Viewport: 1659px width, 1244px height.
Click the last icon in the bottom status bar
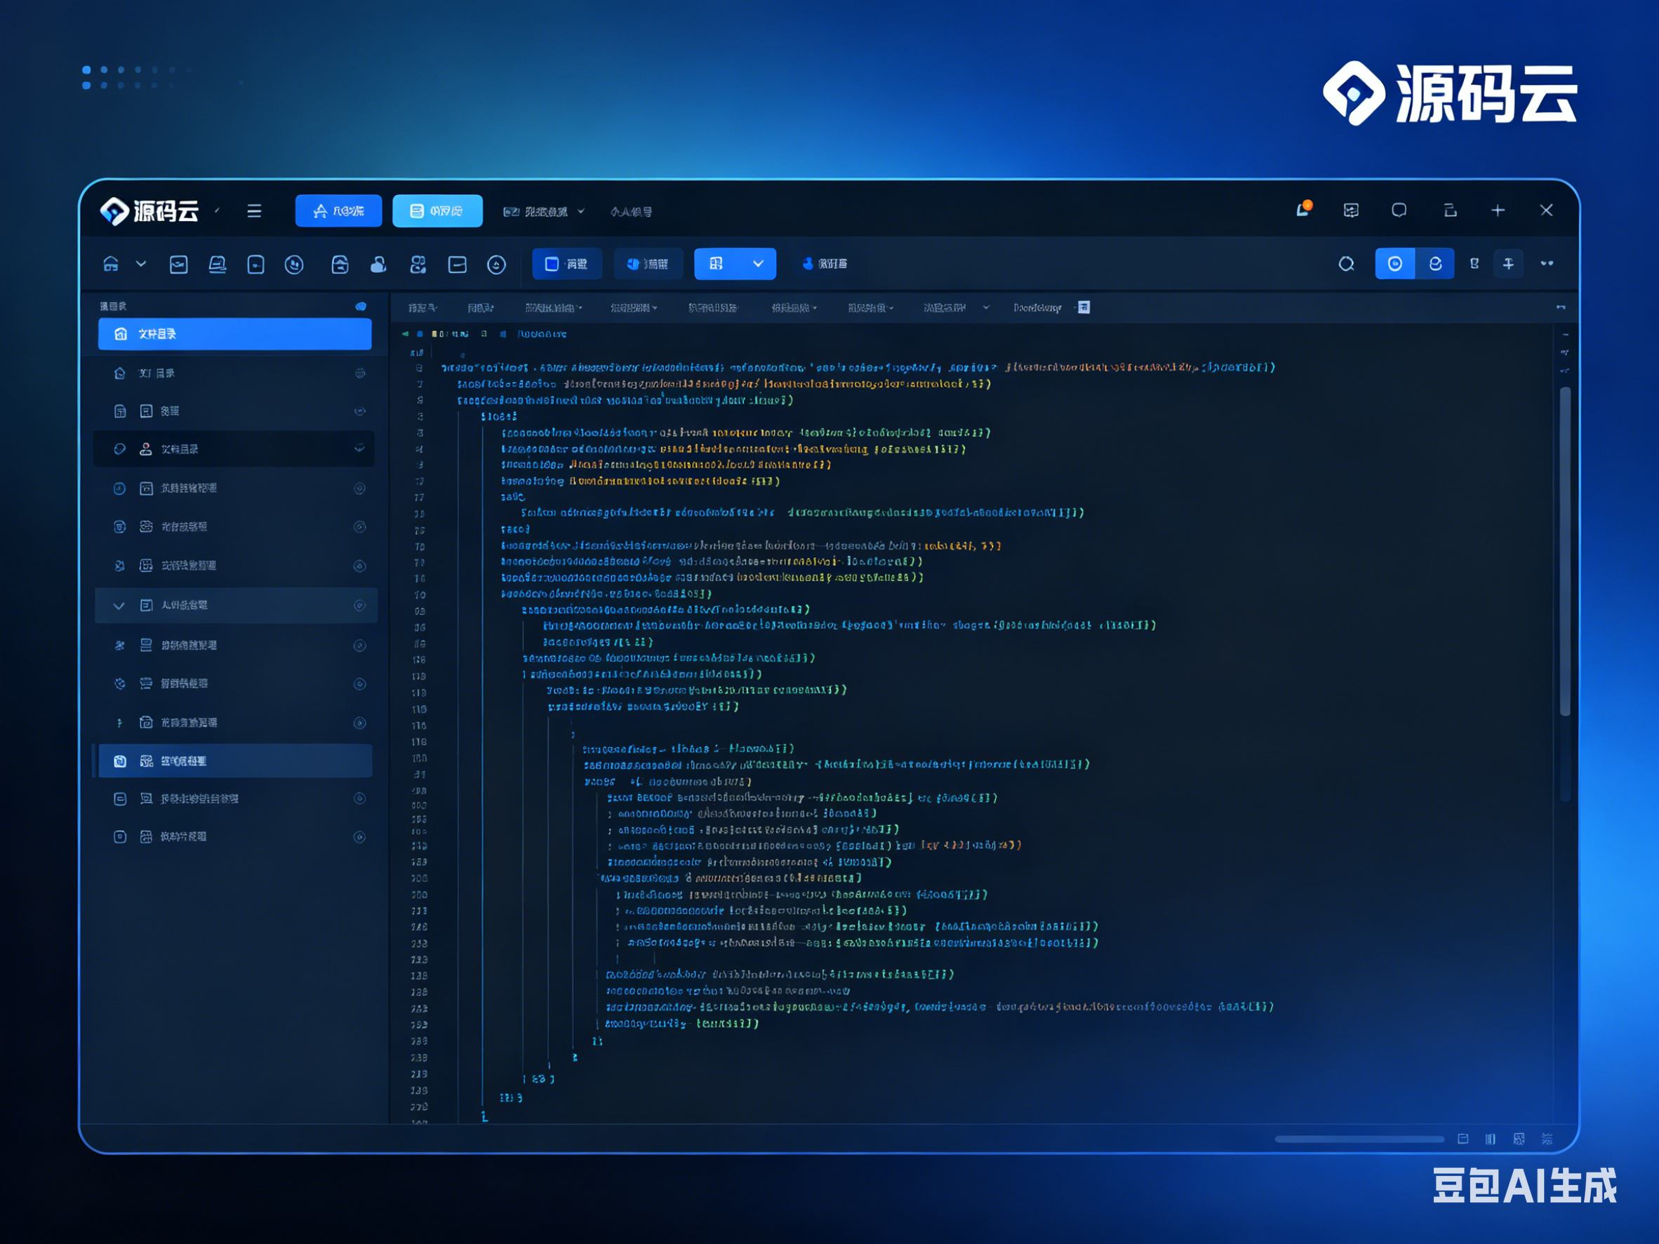1547,1139
